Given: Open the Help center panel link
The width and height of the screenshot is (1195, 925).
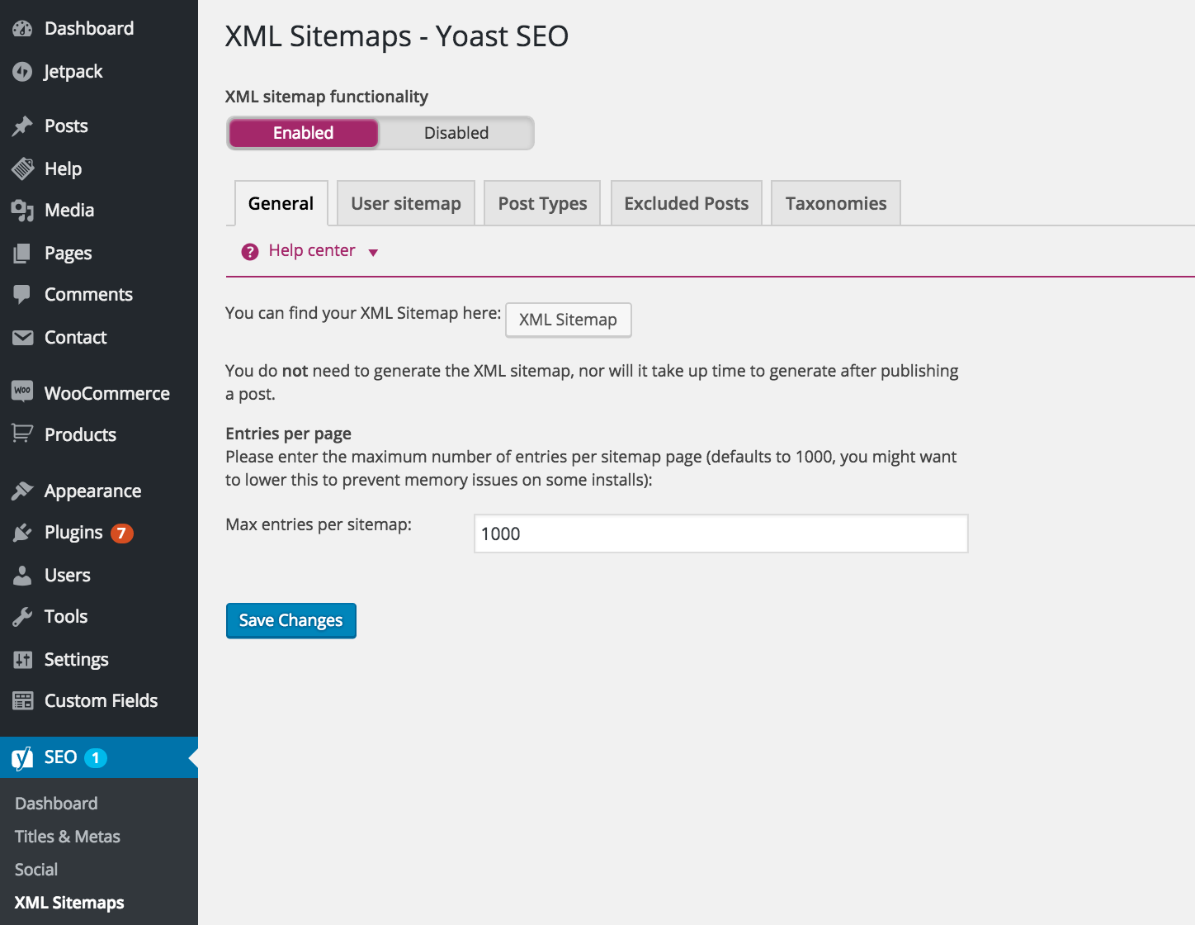Looking at the screenshot, I should pos(312,251).
